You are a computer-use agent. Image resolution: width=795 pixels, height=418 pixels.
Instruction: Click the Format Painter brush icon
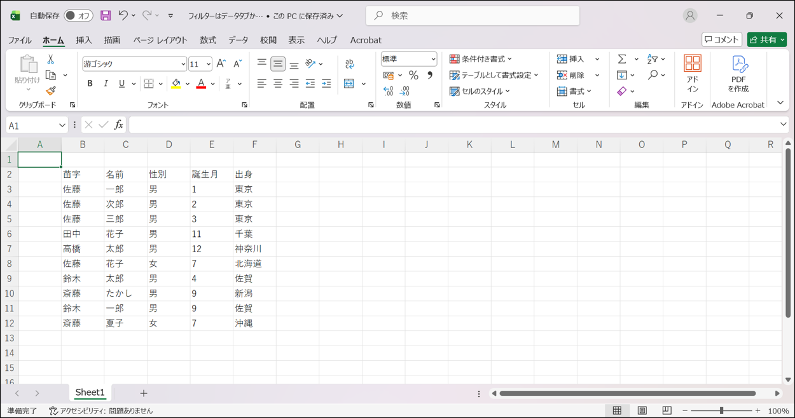51,91
